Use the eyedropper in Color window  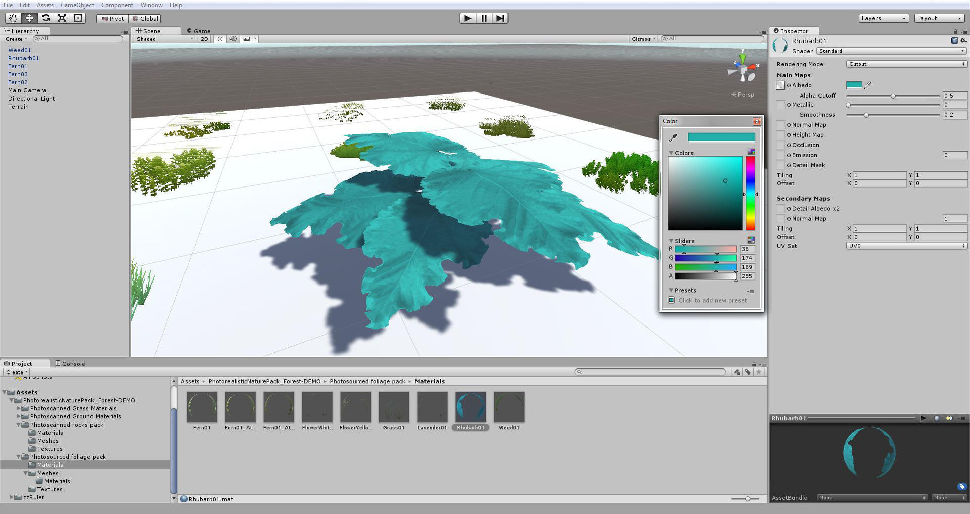pos(673,137)
